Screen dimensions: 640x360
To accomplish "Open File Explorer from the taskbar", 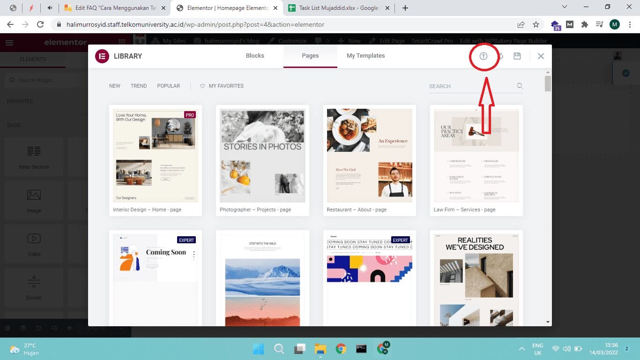I will coord(320,349).
